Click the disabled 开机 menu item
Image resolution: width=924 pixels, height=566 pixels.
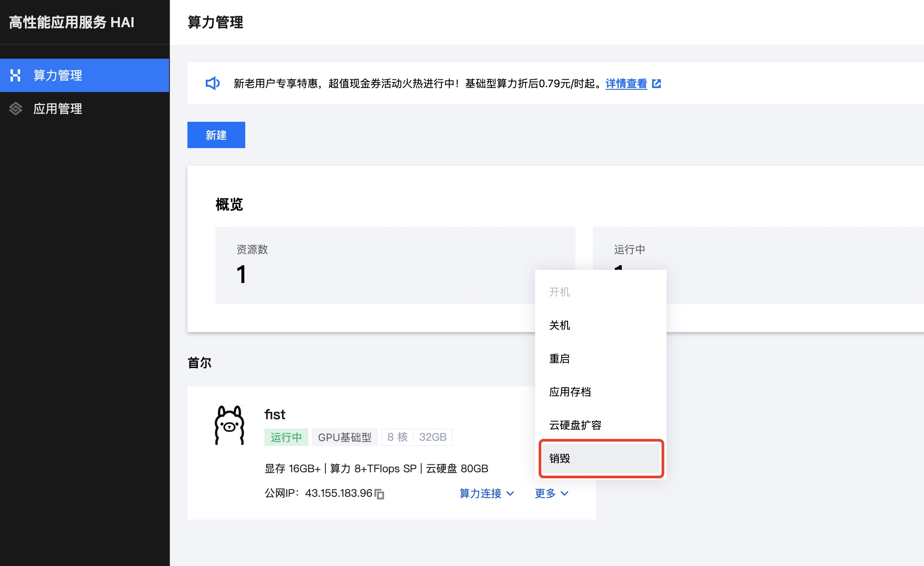pos(559,292)
